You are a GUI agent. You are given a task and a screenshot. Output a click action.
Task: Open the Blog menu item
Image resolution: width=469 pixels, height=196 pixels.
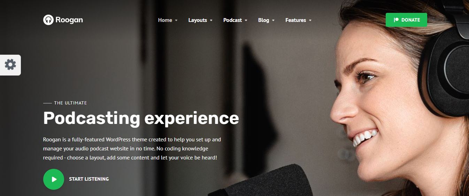pyautogui.click(x=263, y=20)
